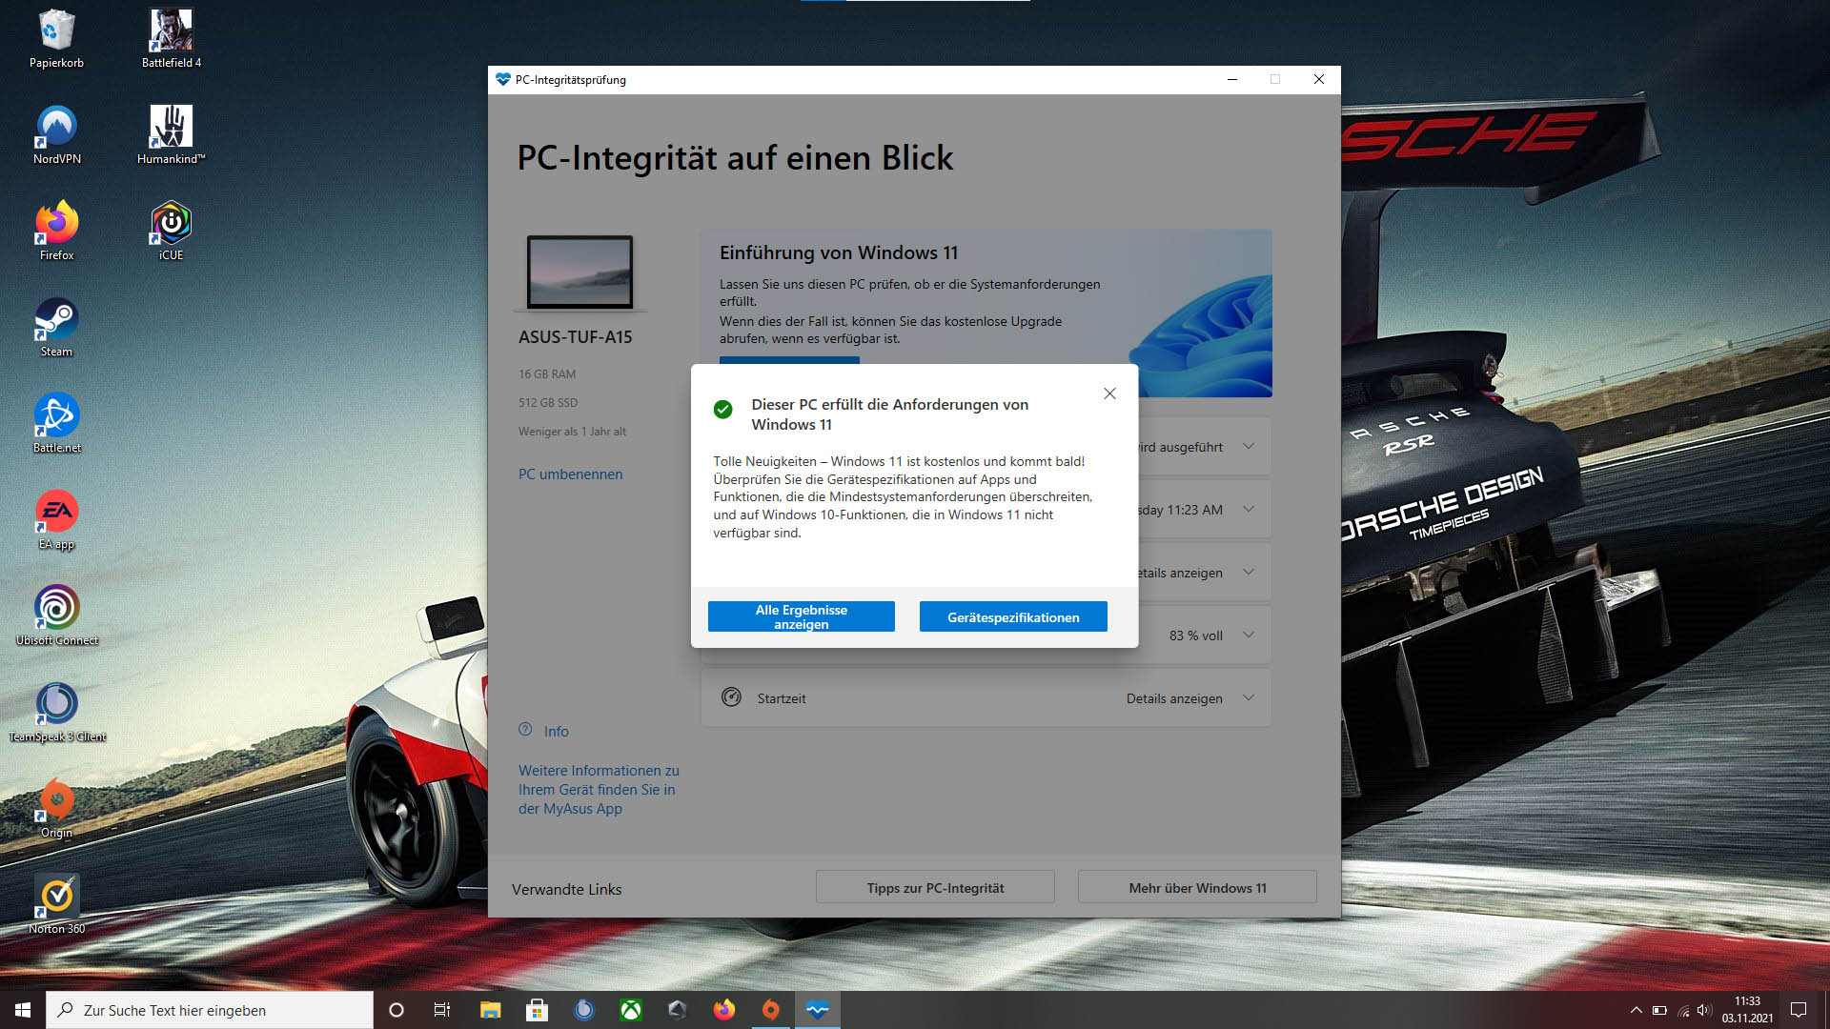Select the Steam desktop shortcut
This screenshot has height=1029, width=1830.
[x=56, y=328]
